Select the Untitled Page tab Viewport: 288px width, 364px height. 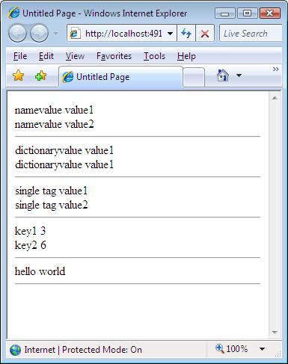121,77
